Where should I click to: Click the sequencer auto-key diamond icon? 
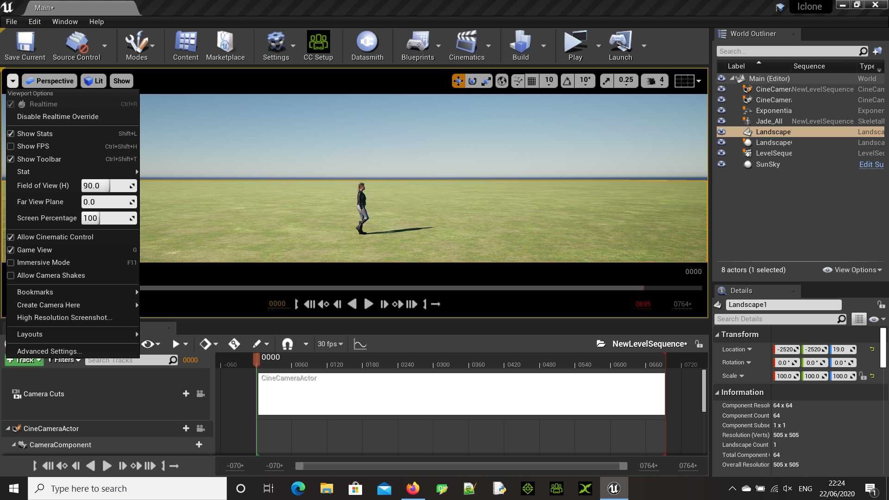[x=234, y=344]
